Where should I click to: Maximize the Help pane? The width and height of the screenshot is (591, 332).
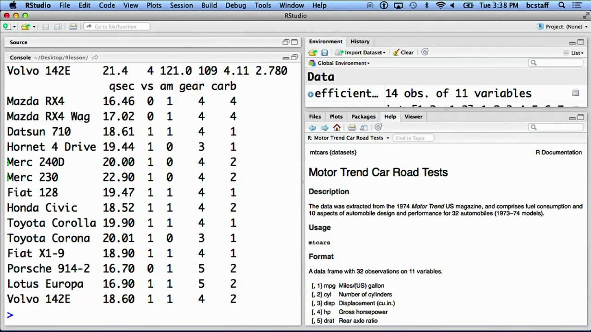[x=580, y=117]
